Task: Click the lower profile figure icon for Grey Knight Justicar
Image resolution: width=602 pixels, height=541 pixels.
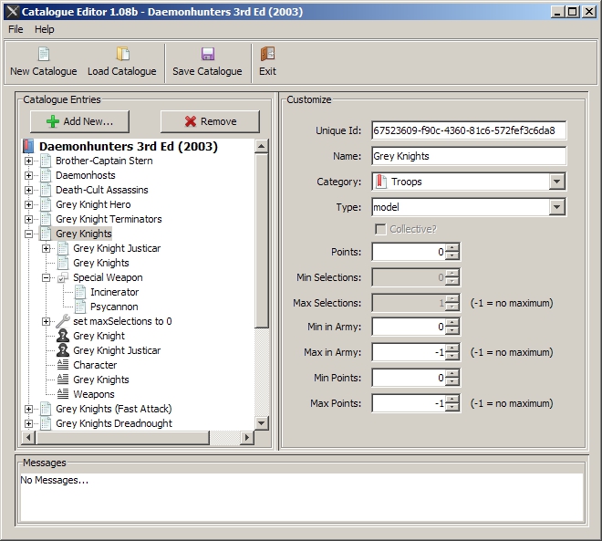Action: [x=63, y=350]
